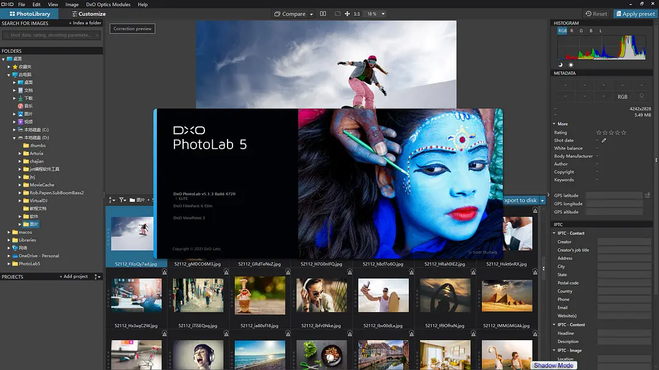
Task: Set rating to one star
Action: pos(599,132)
